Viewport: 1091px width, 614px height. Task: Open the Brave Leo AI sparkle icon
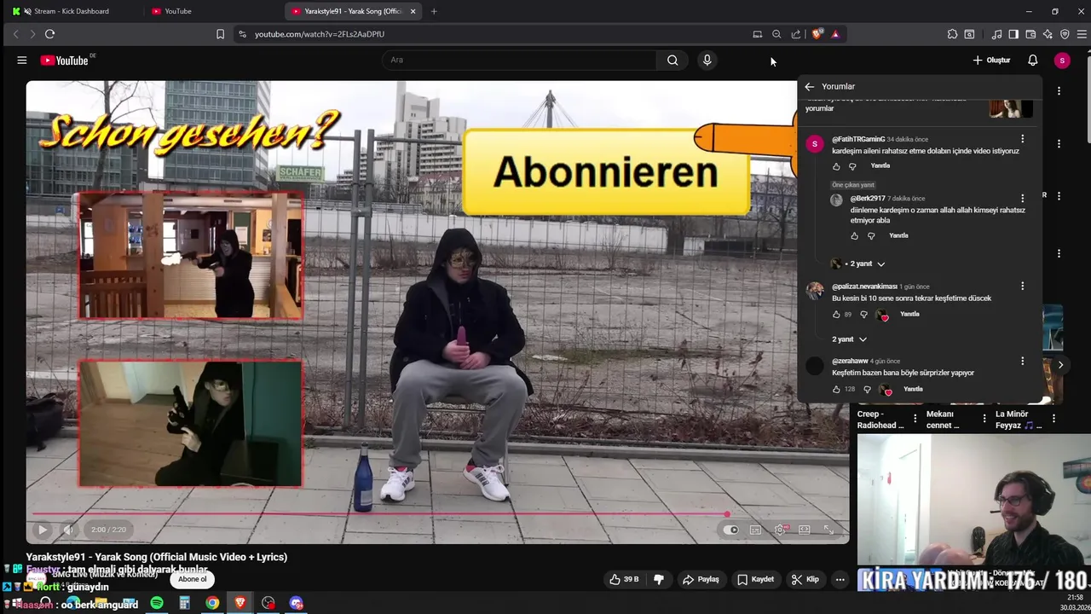pyautogui.click(x=1048, y=34)
